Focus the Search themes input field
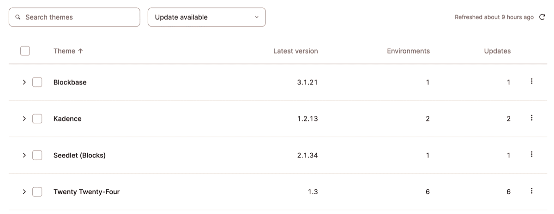554x214 pixels. [78, 17]
